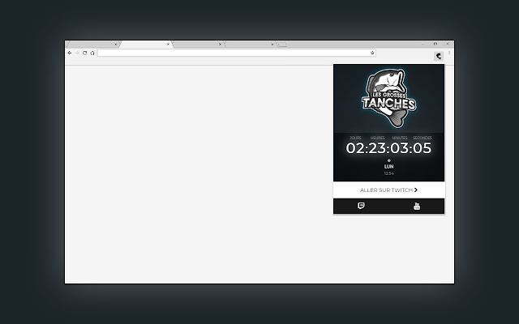Close the second browser tab

168,45
